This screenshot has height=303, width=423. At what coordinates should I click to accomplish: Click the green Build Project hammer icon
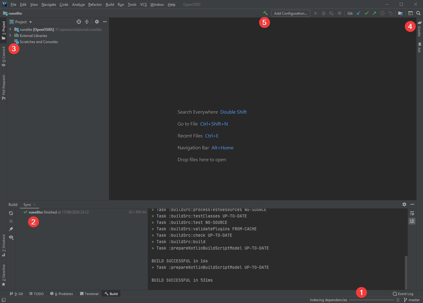[x=265, y=13]
